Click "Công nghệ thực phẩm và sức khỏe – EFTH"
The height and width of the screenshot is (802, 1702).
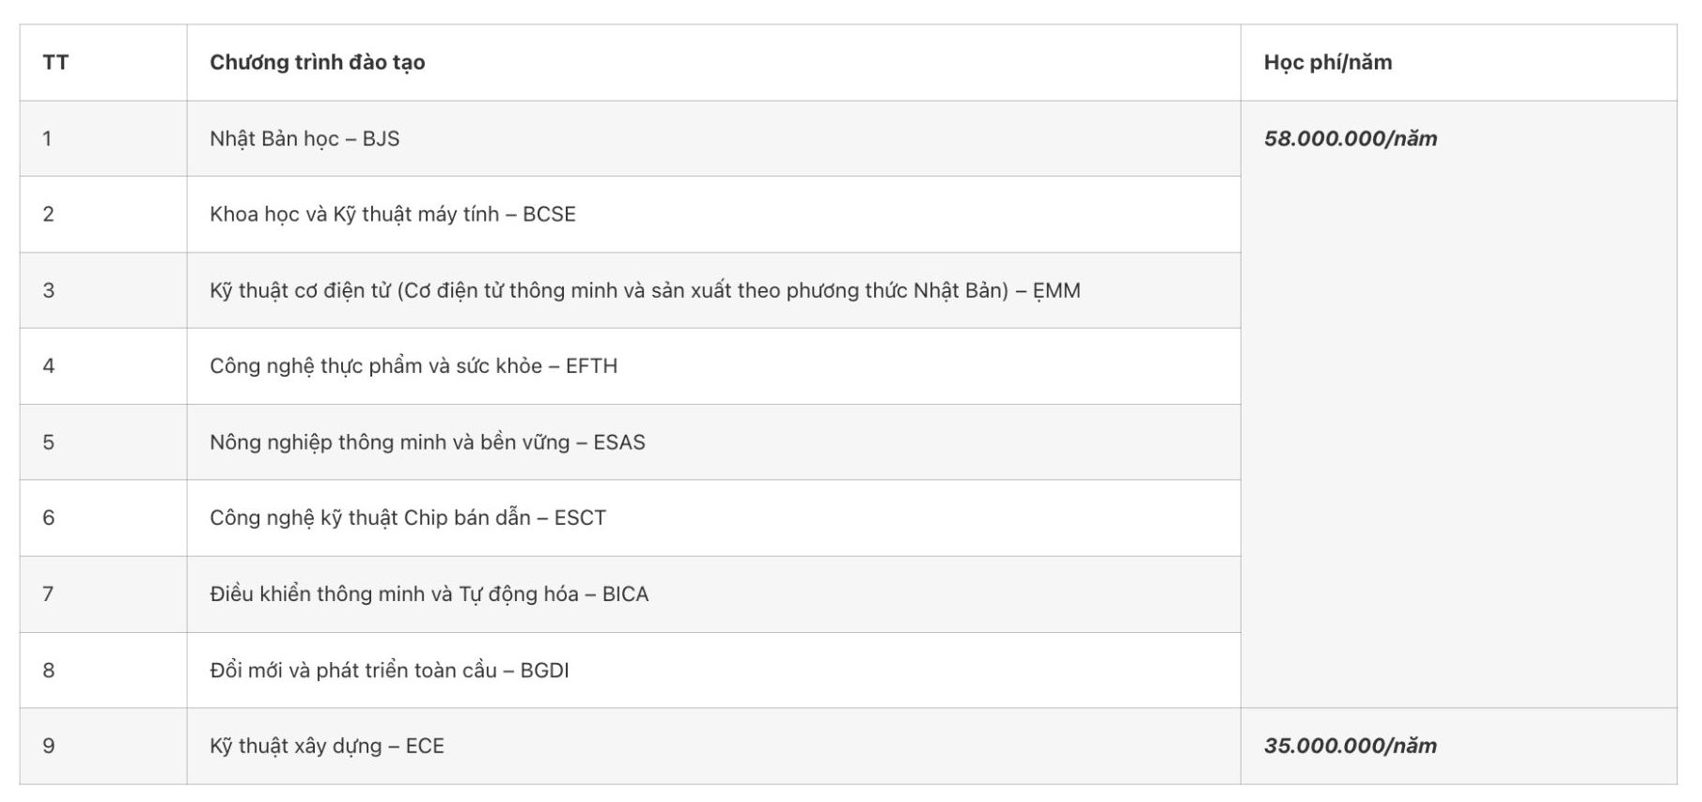click(x=413, y=366)
